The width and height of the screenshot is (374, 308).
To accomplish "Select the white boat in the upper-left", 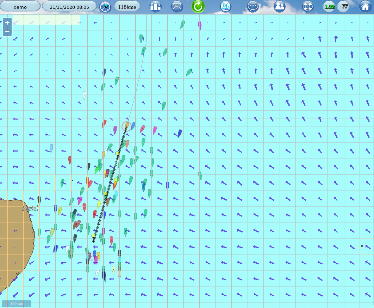I will pyautogui.click(x=85, y=96).
